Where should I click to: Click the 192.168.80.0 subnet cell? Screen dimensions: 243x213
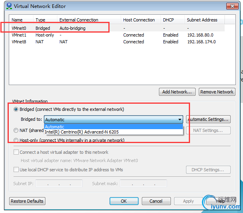pyautogui.click(x=200, y=35)
